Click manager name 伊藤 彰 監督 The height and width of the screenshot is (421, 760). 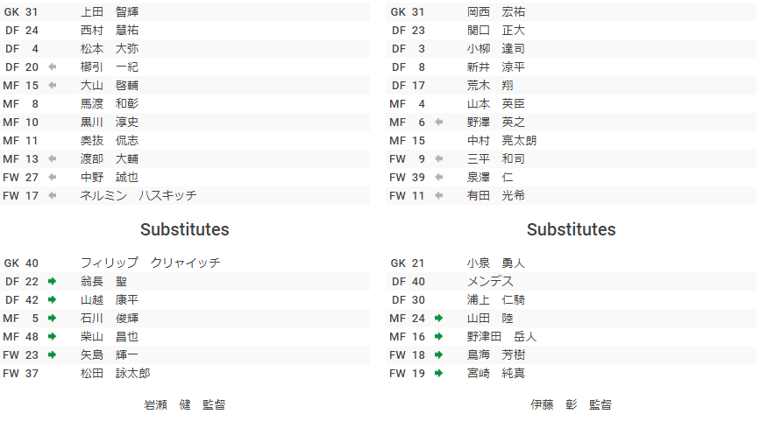[x=572, y=404]
